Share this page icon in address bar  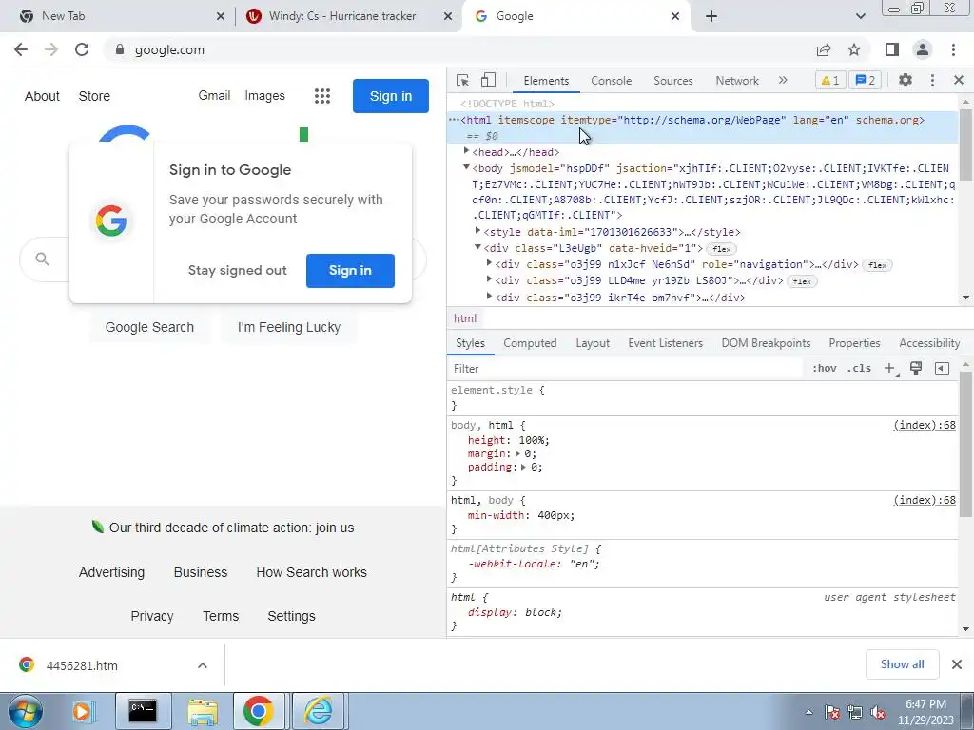pyautogui.click(x=824, y=49)
